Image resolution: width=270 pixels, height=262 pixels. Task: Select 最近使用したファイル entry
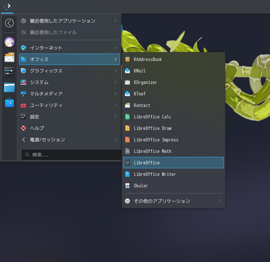pos(69,32)
